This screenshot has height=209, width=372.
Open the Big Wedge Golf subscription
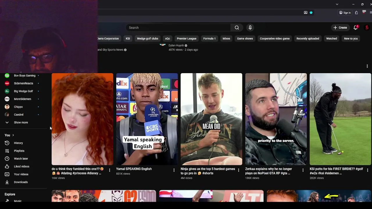(x=24, y=91)
